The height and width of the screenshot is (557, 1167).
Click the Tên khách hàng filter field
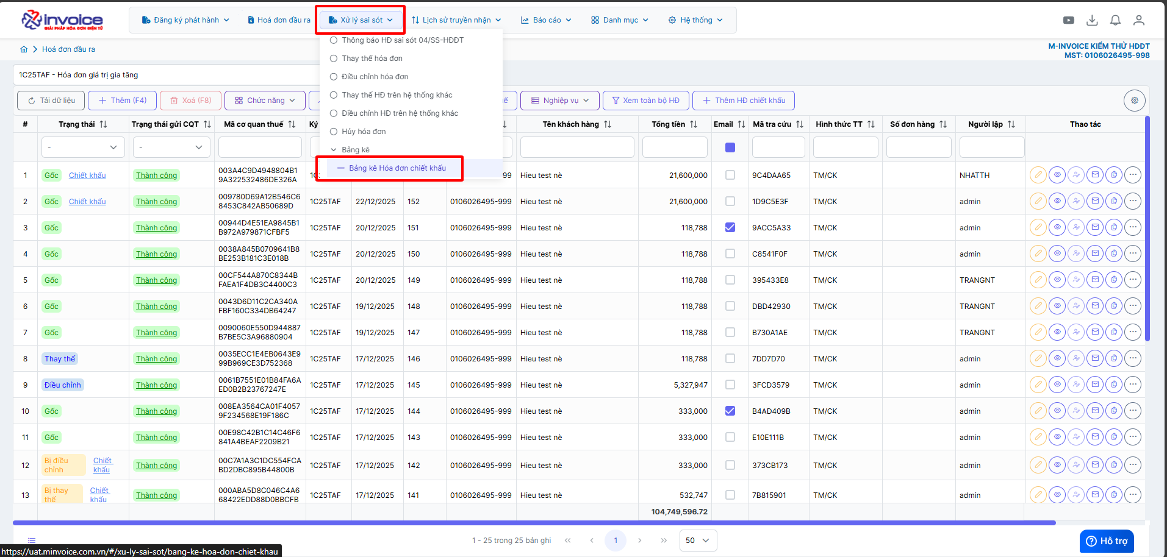tap(576, 147)
